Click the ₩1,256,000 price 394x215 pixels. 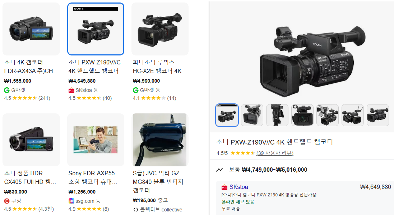pyautogui.click(x=82, y=192)
